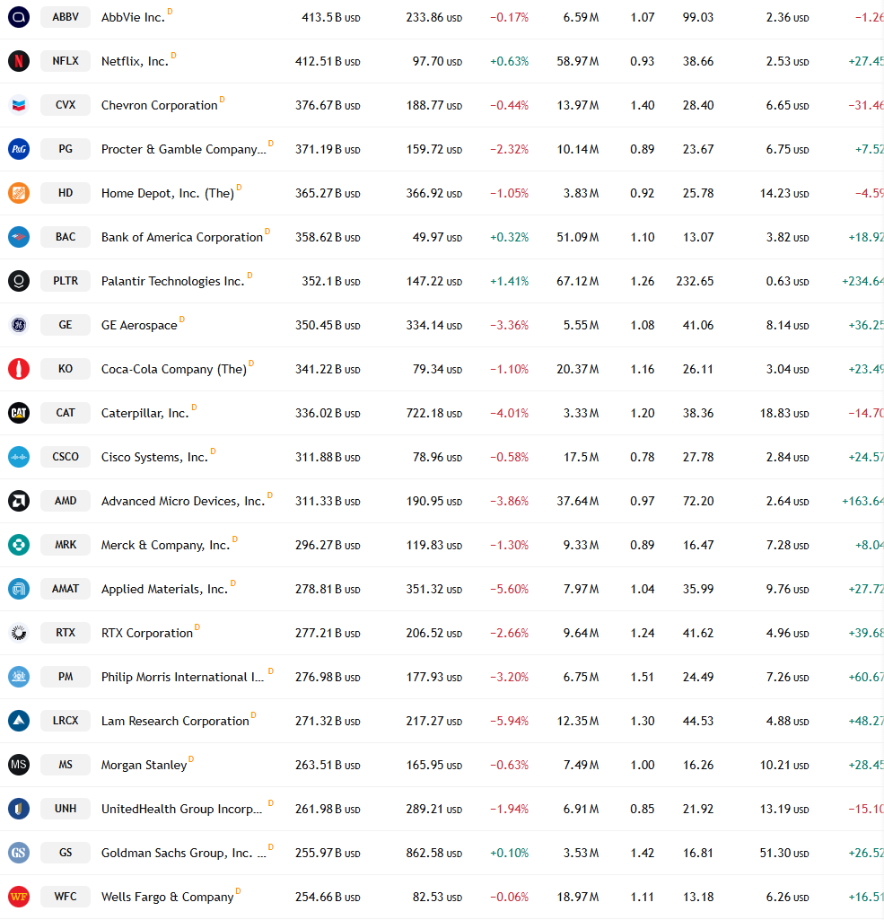
Task: Open the GE Aerospace company link
Action: (139, 326)
